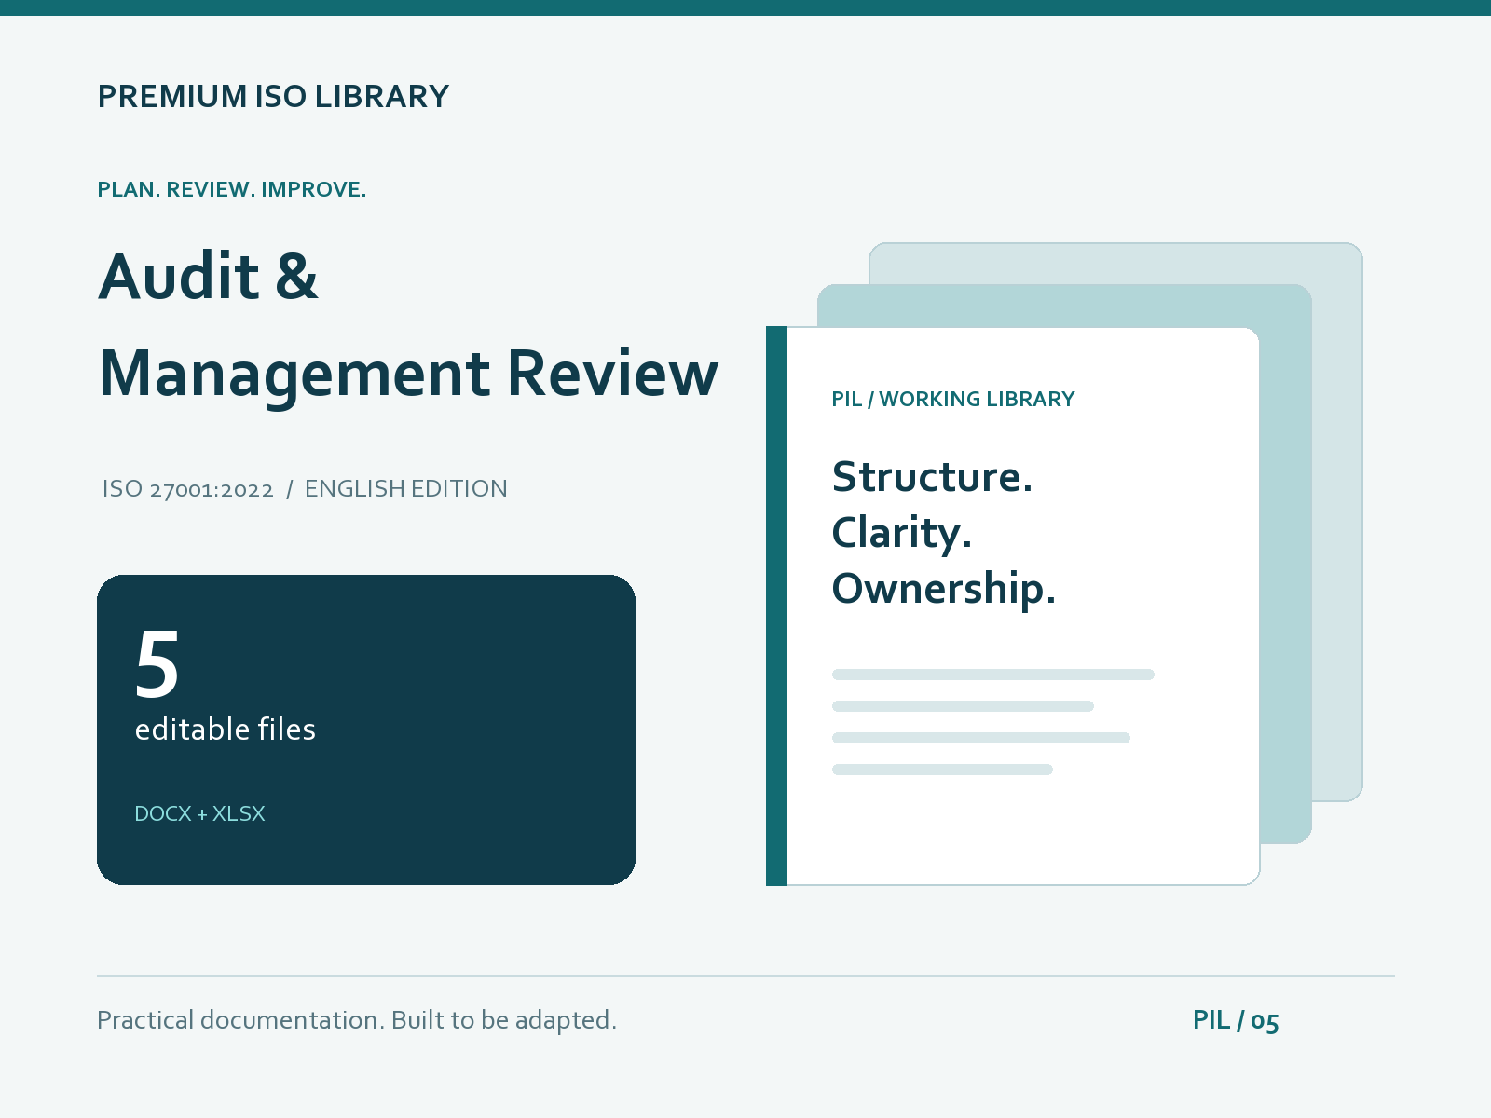Viewport: 1491px width, 1118px height.
Task: Click the DOCX + XLSX format text
Action: [x=199, y=814]
